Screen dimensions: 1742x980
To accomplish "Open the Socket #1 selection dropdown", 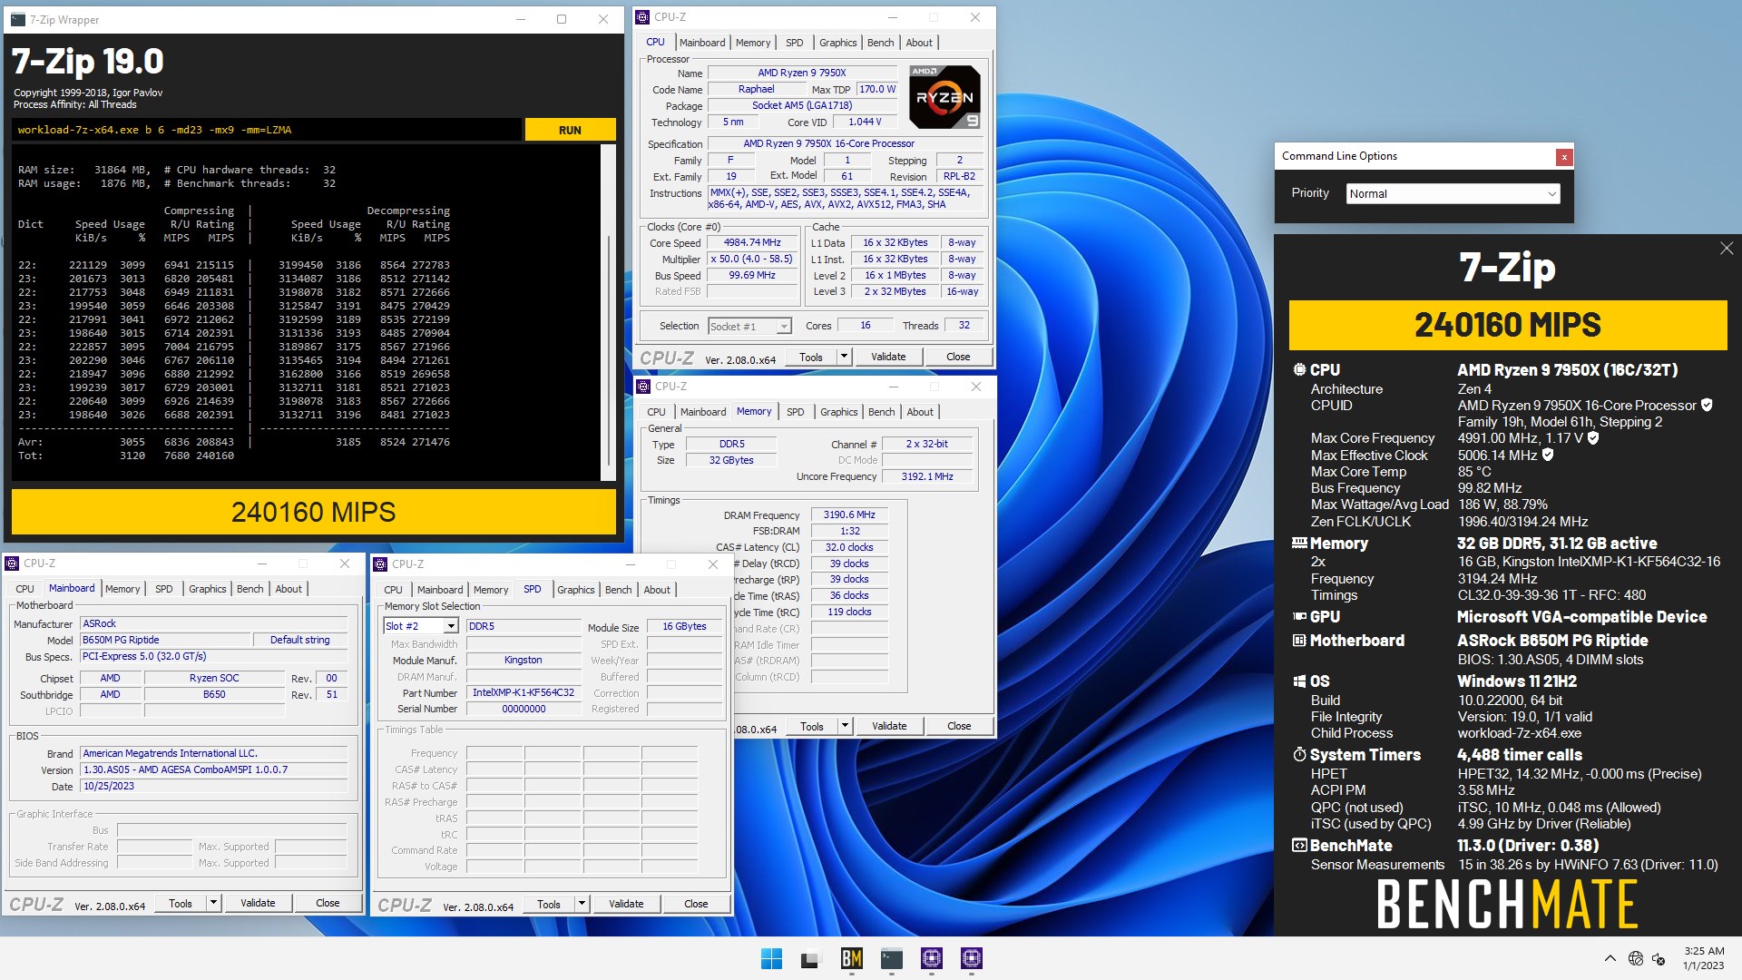I will click(750, 327).
